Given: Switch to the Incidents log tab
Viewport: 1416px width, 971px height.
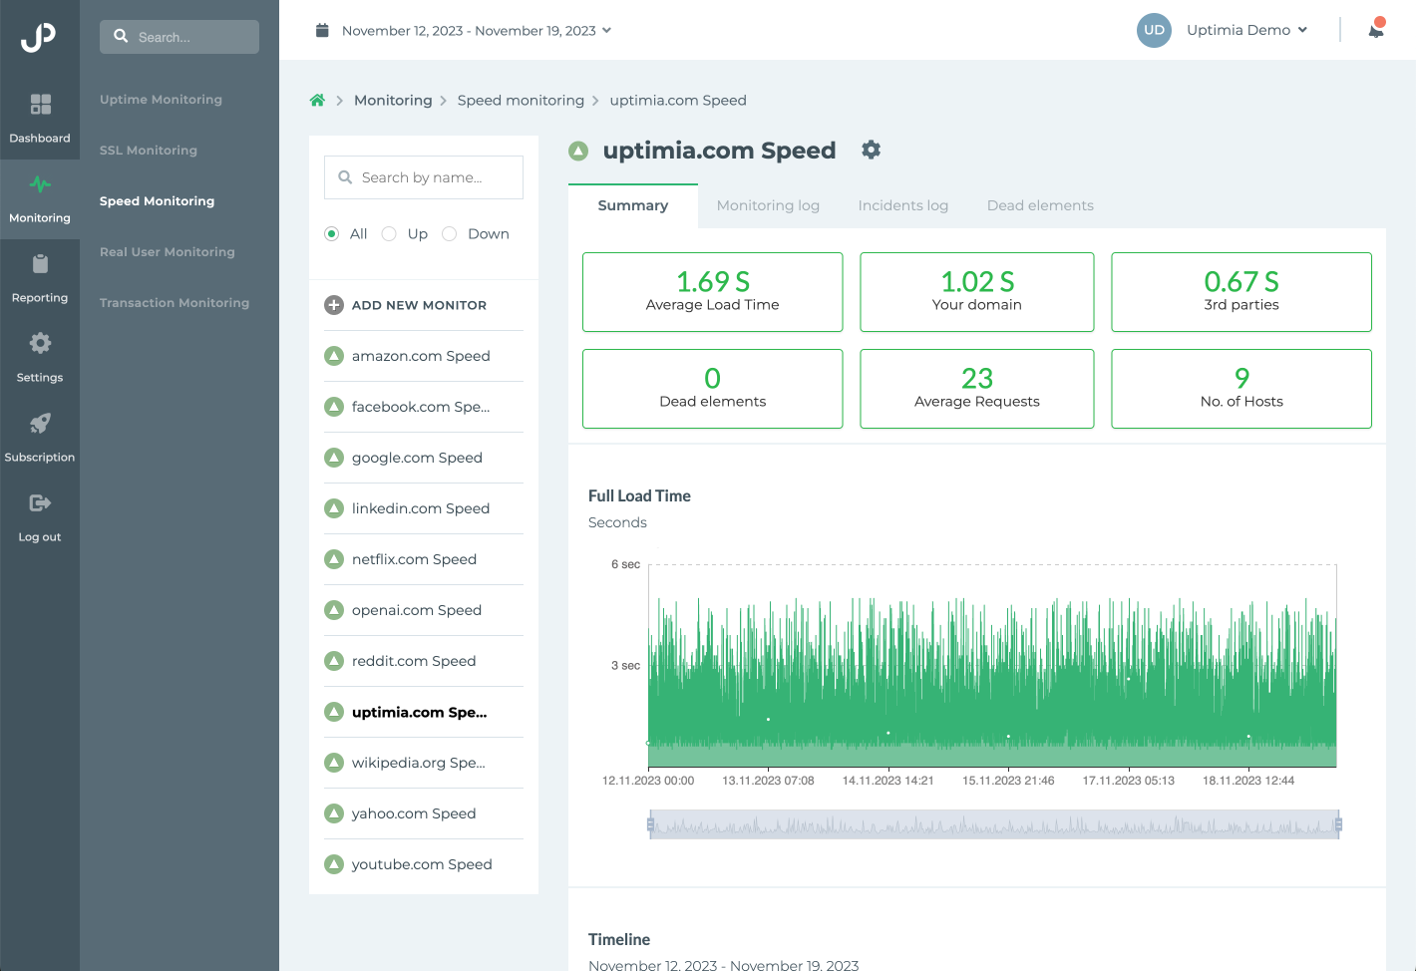Looking at the screenshot, I should tap(902, 205).
